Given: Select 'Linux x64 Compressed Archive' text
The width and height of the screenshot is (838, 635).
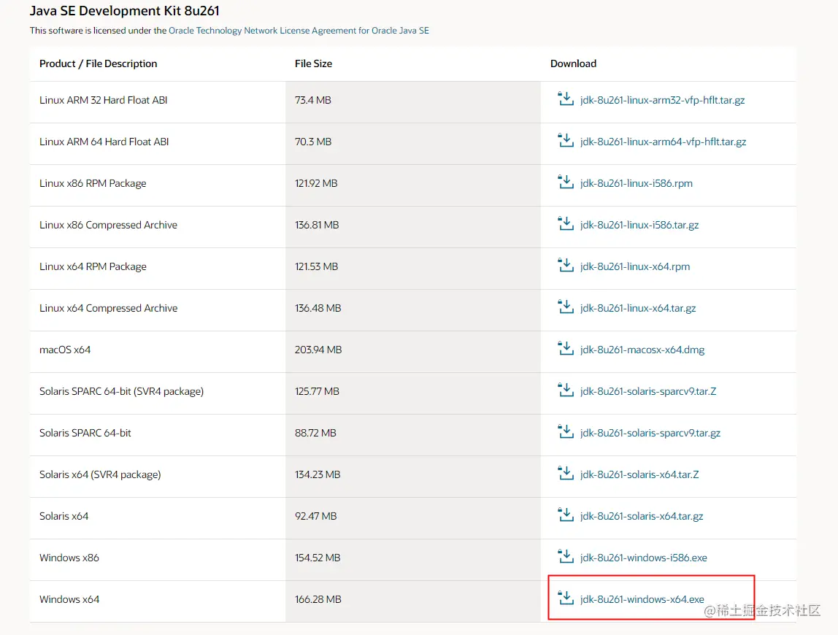Looking at the screenshot, I should (x=108, y=309).
